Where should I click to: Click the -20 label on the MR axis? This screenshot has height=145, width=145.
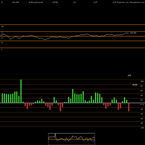coord(142,109)
